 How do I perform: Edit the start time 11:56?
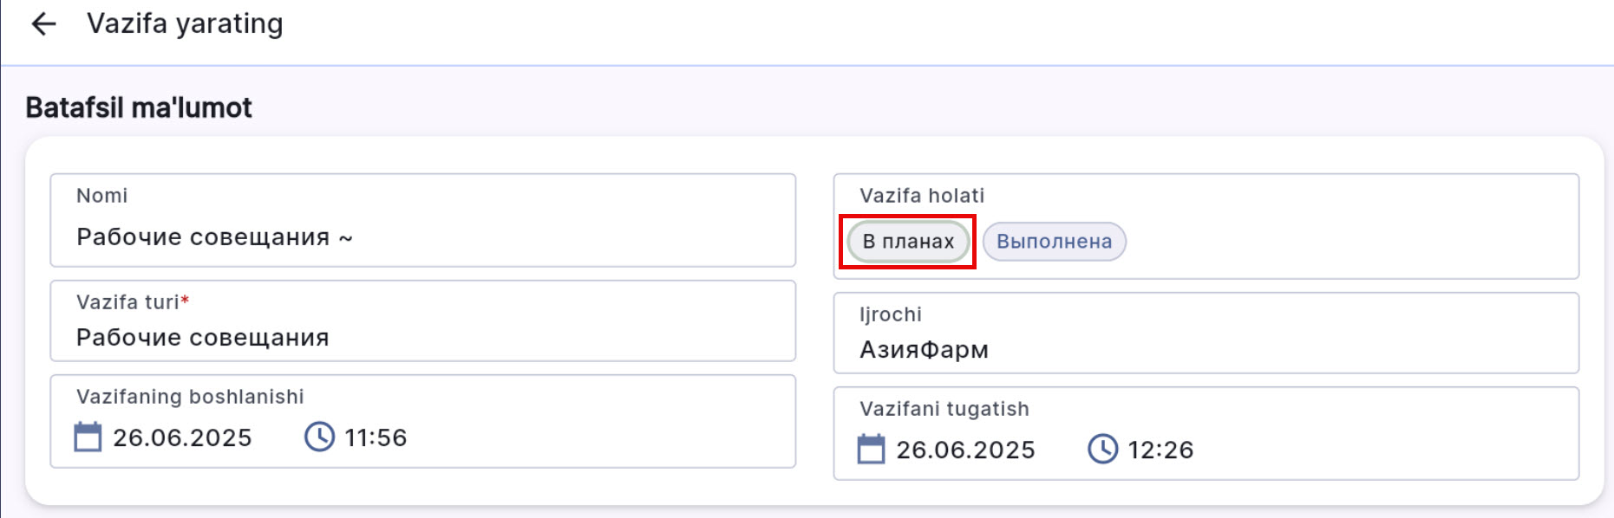[376, 438]
